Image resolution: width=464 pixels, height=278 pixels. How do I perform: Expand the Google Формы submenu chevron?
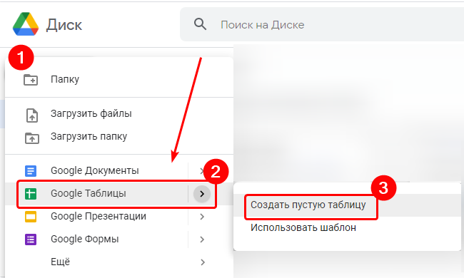point(202,240)
